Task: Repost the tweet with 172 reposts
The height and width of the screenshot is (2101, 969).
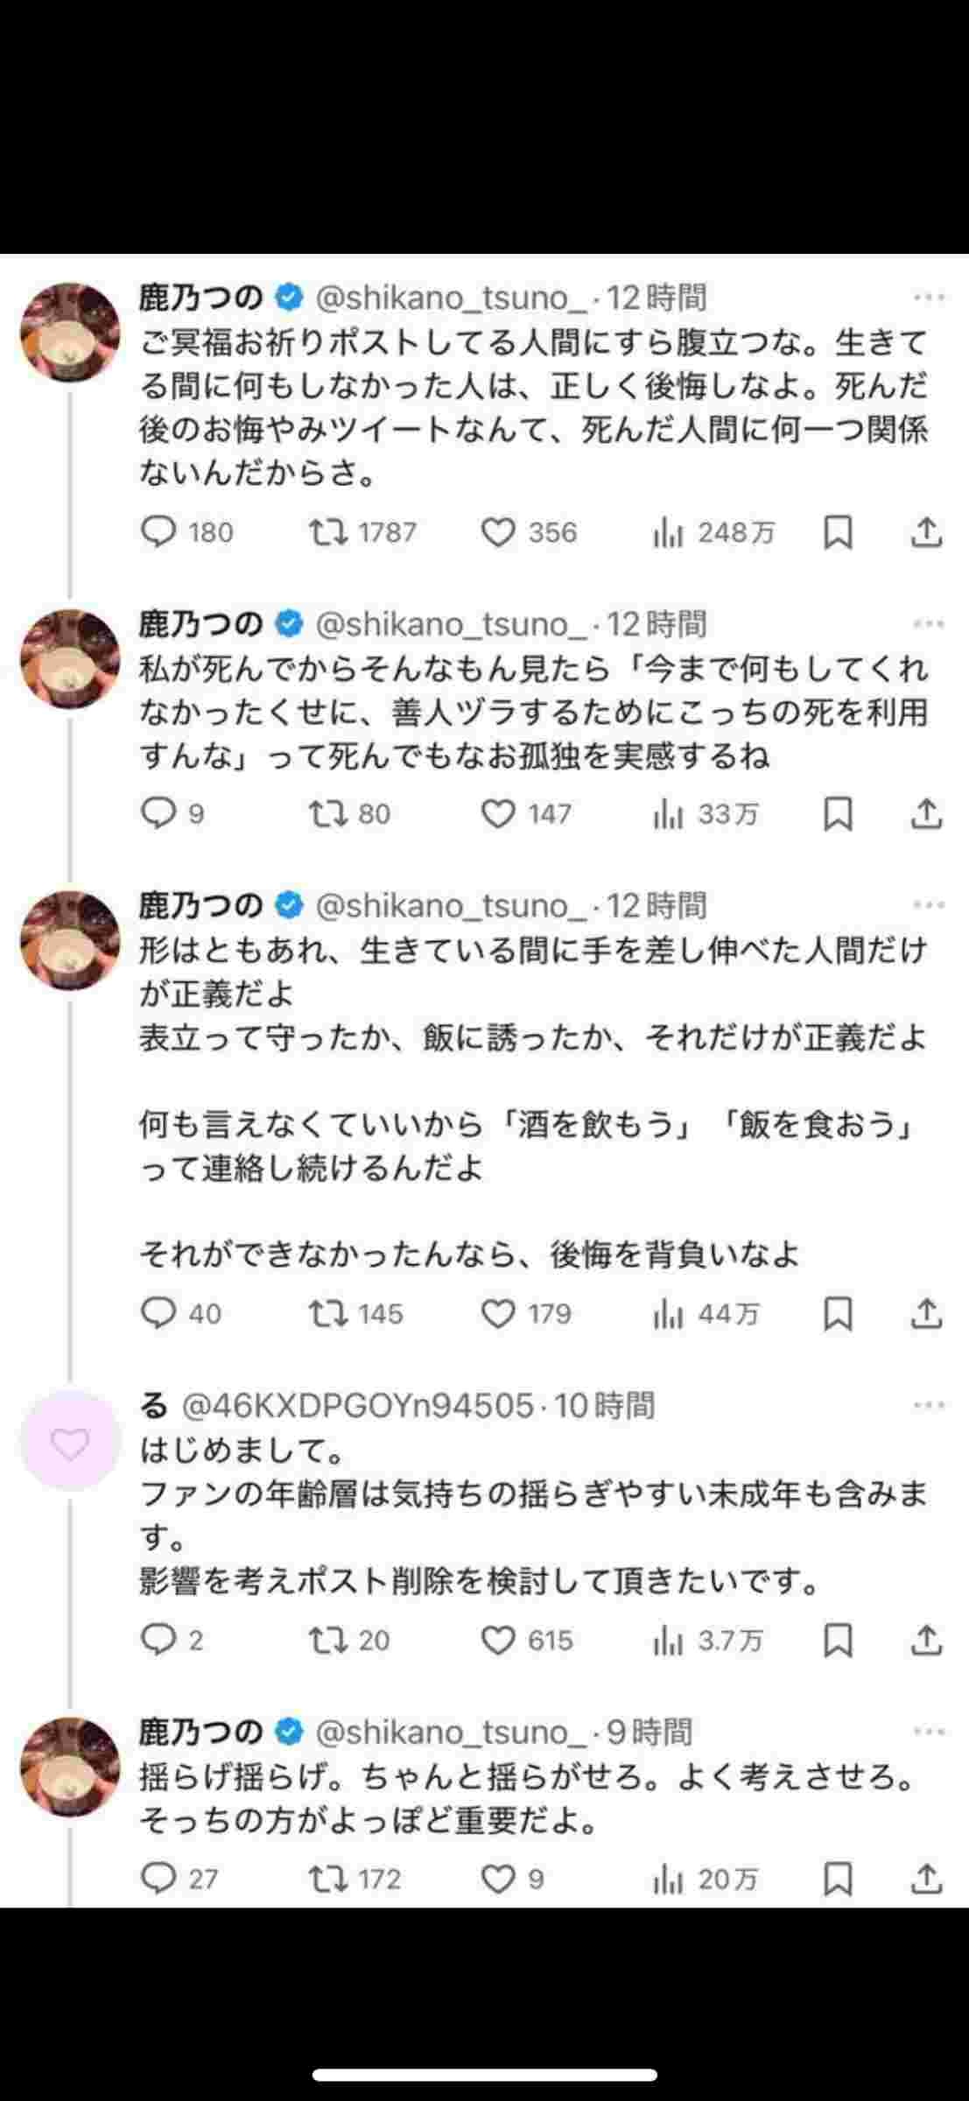Action: 329,1879
